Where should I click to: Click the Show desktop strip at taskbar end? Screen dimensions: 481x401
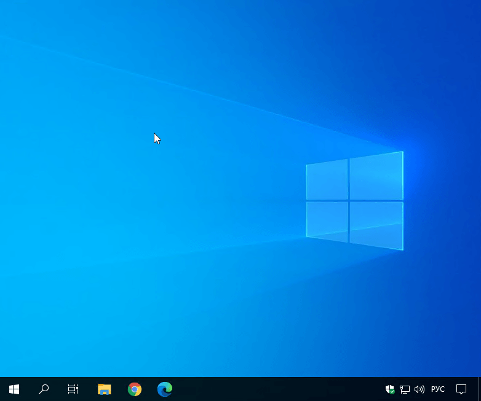tap(480, 389)
